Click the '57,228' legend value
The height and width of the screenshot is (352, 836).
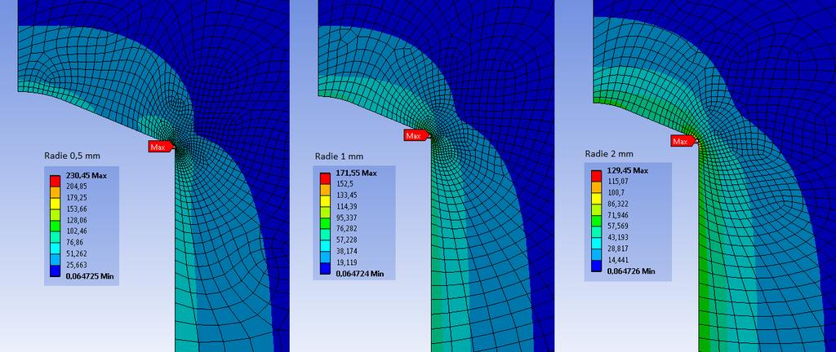click(346, 240)
